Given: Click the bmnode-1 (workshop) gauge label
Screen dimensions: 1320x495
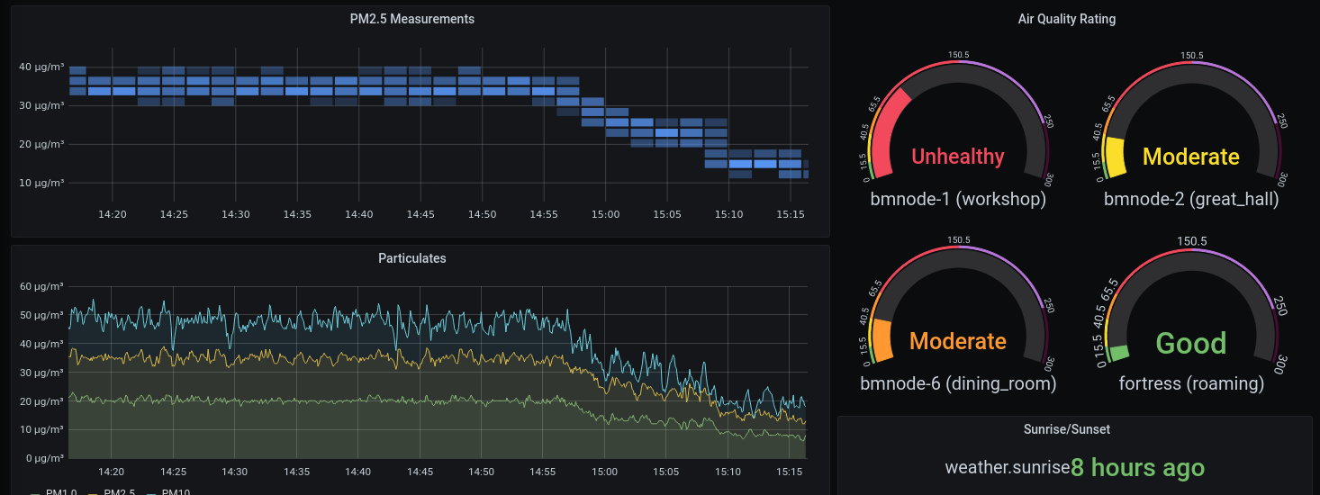Looking at the screenshot, I should click(958, 199).
